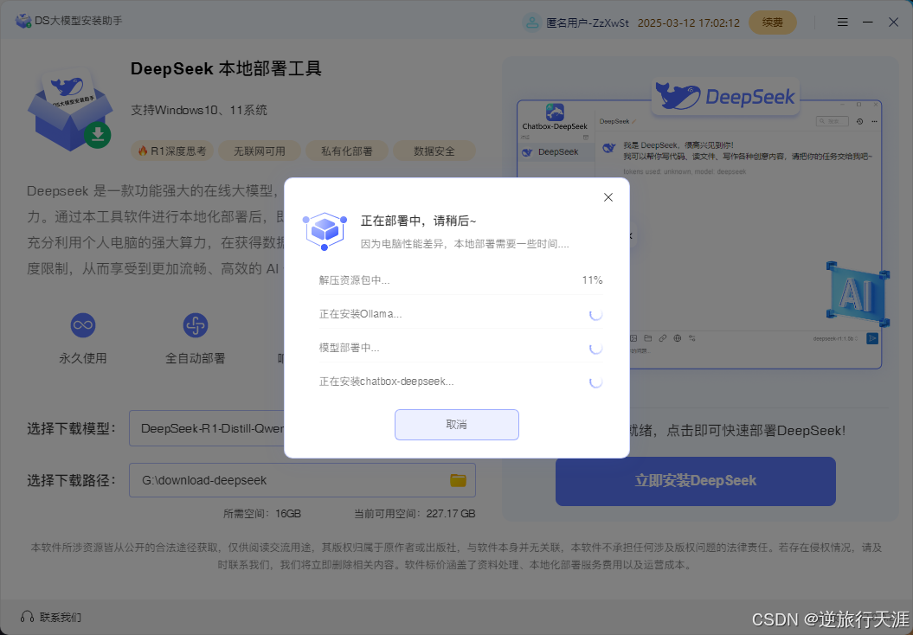Click the download path field G:\download-deepseek
Viewport: 913px width, 635px height.
pyautogui.click(x=302, y=480)
